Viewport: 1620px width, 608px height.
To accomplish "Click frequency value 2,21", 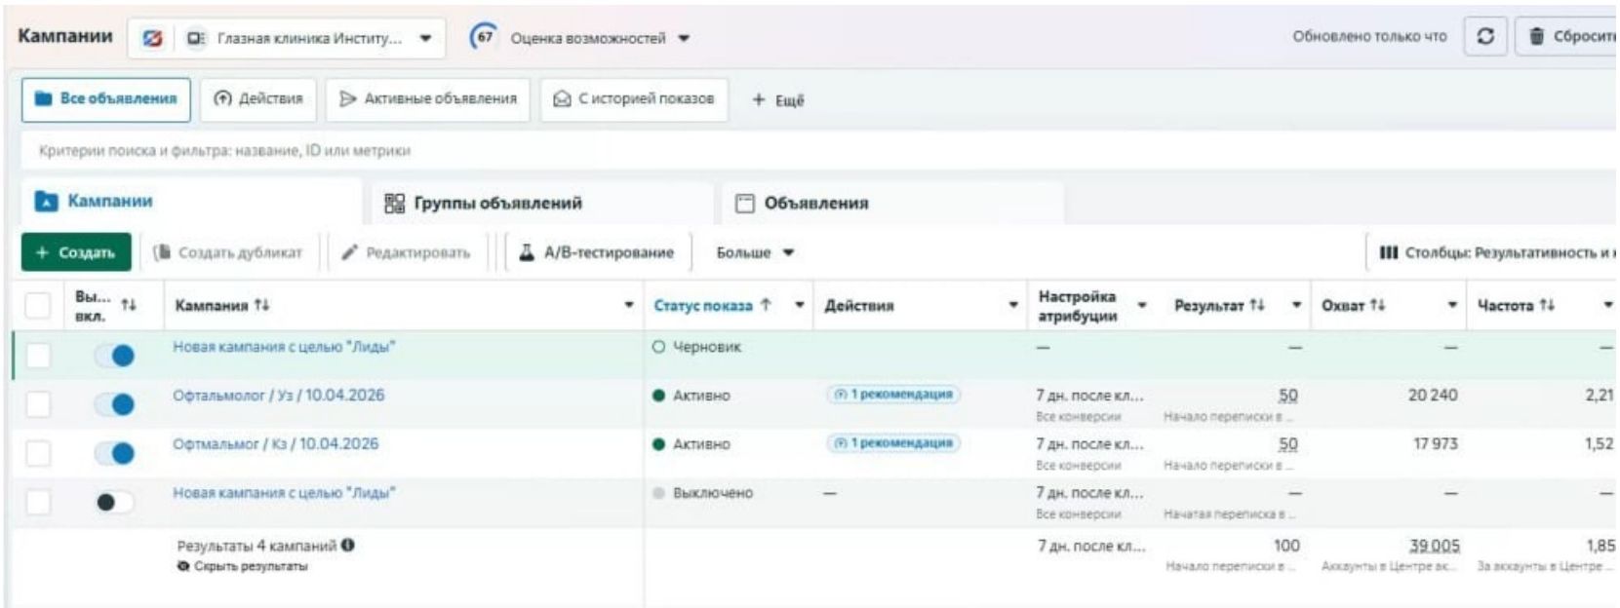I will (x=1600, y=396).
